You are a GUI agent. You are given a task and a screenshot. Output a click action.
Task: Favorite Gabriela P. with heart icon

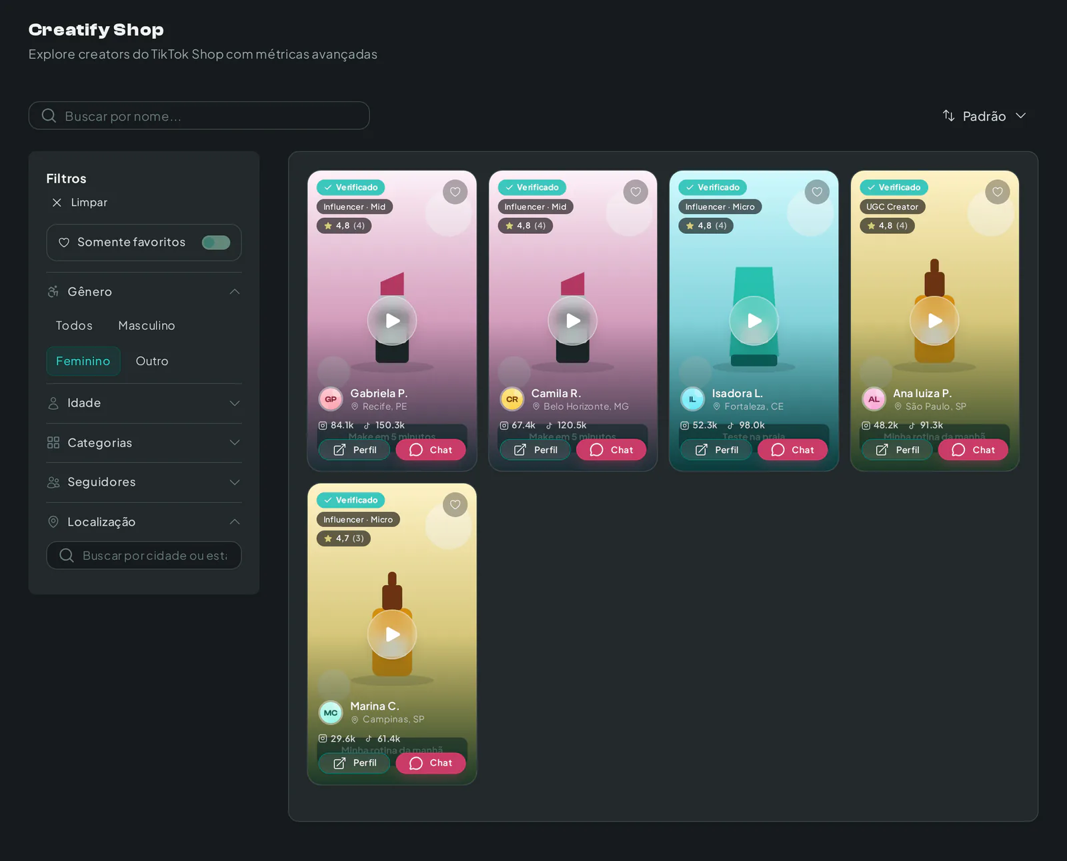coord(455,192)
